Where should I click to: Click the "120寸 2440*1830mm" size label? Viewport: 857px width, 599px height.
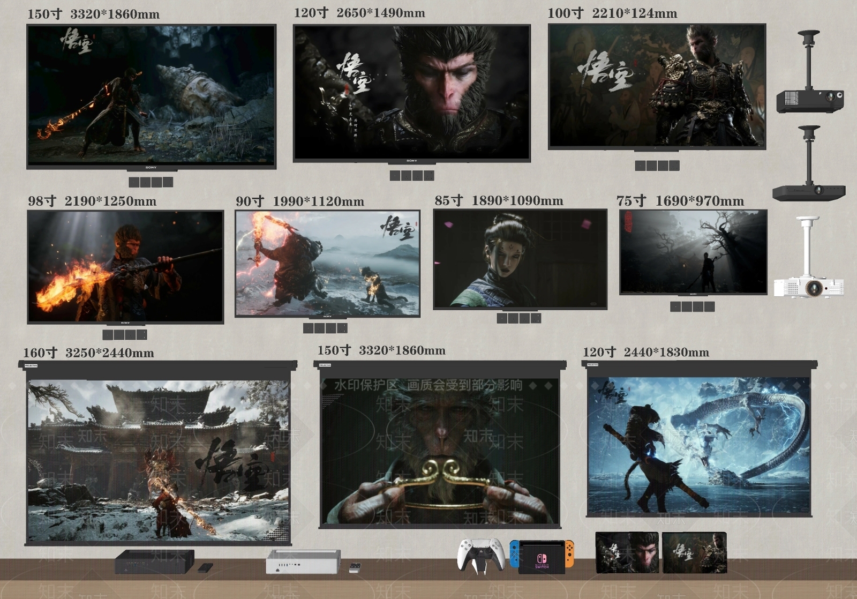click(x=646, y=352)
